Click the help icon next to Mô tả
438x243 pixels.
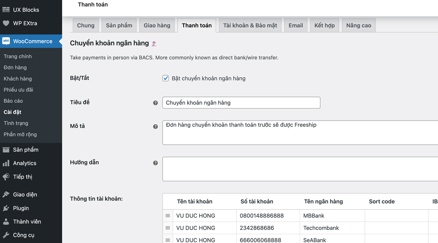click(155, 126)
